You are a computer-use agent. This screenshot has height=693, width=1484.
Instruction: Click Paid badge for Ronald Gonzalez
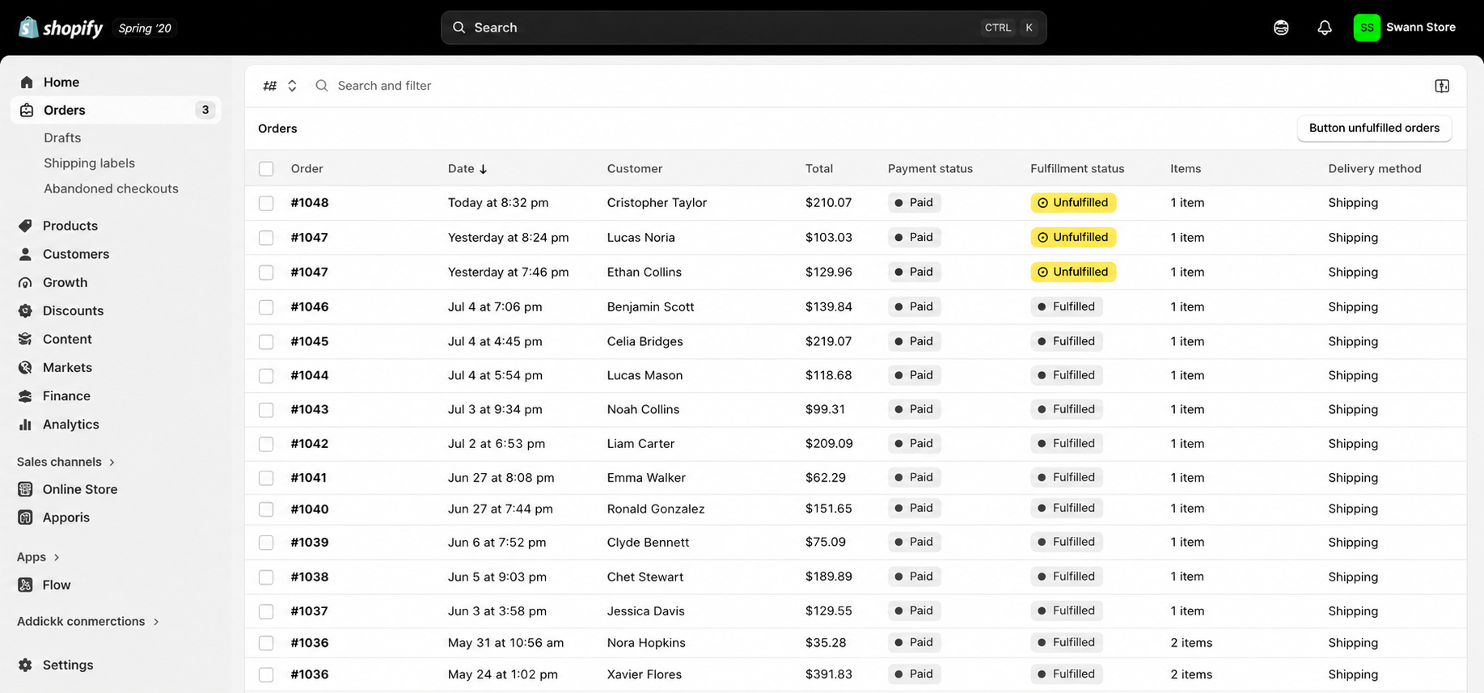915,508
